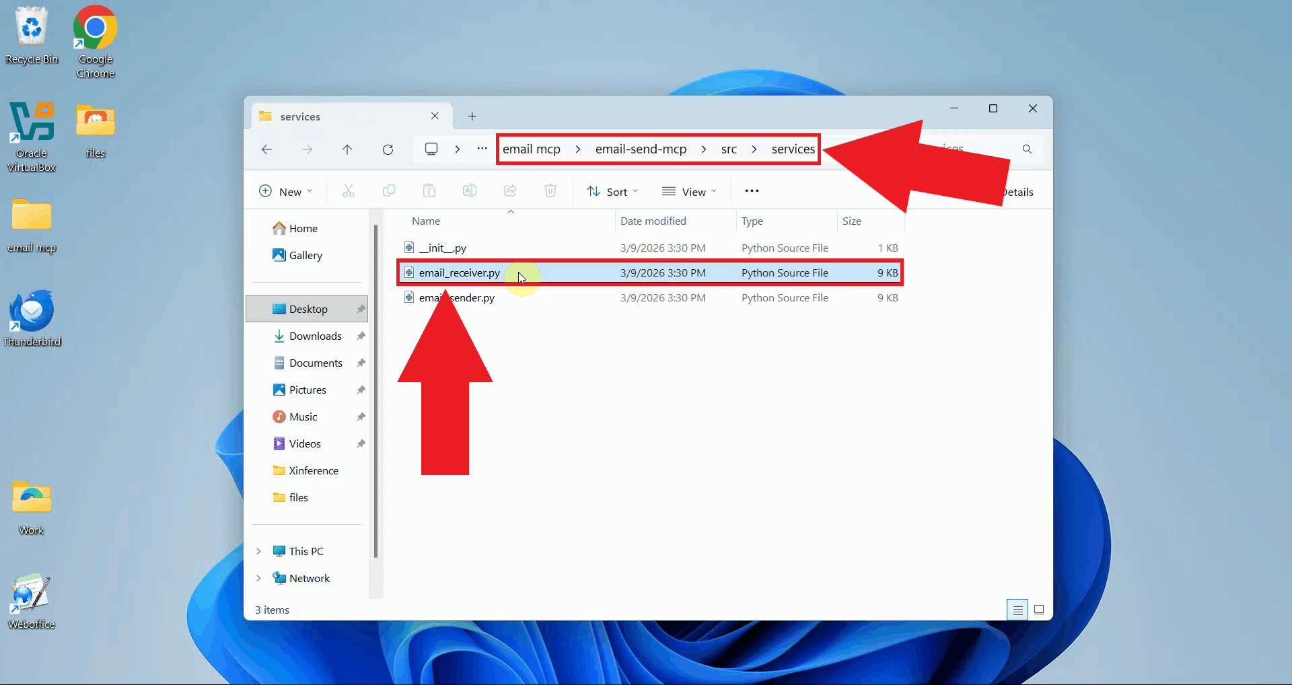
Task: Open the search magnifier icon
Action: tap(1027, 149)
